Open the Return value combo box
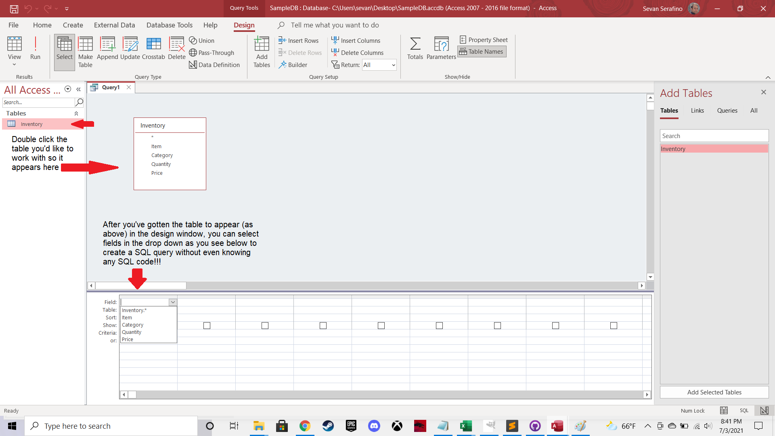 pyautogui.click(x=379, y=65)
